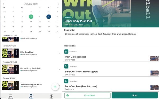Open the Today tab

[x=31, y=96]
